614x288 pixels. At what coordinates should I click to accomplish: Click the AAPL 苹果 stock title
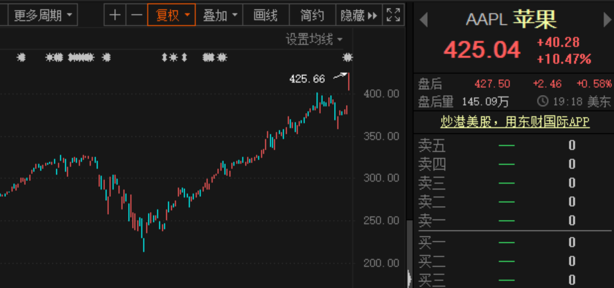click(x=511, y=20)
